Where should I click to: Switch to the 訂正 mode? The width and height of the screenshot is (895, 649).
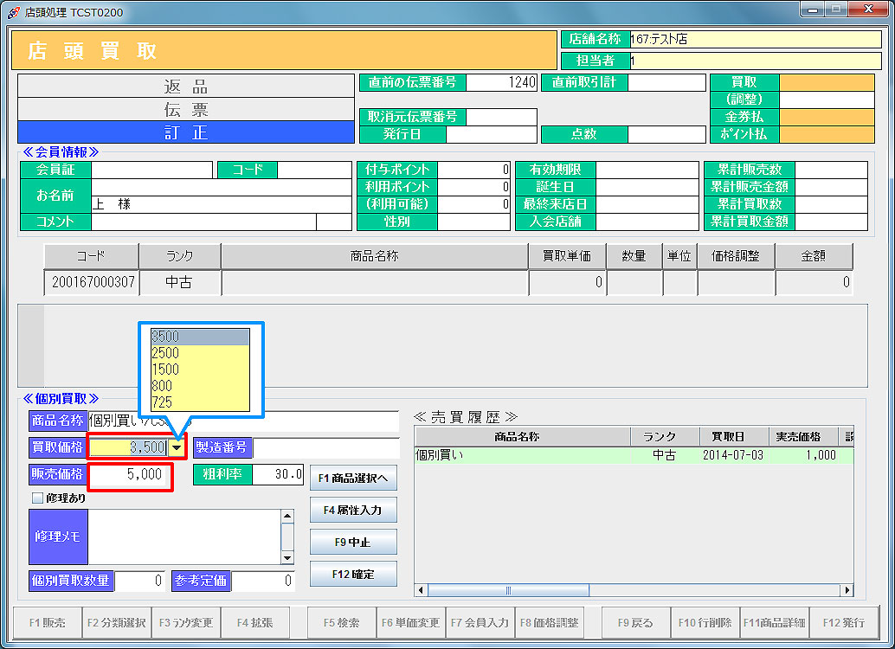click(186, 132)
